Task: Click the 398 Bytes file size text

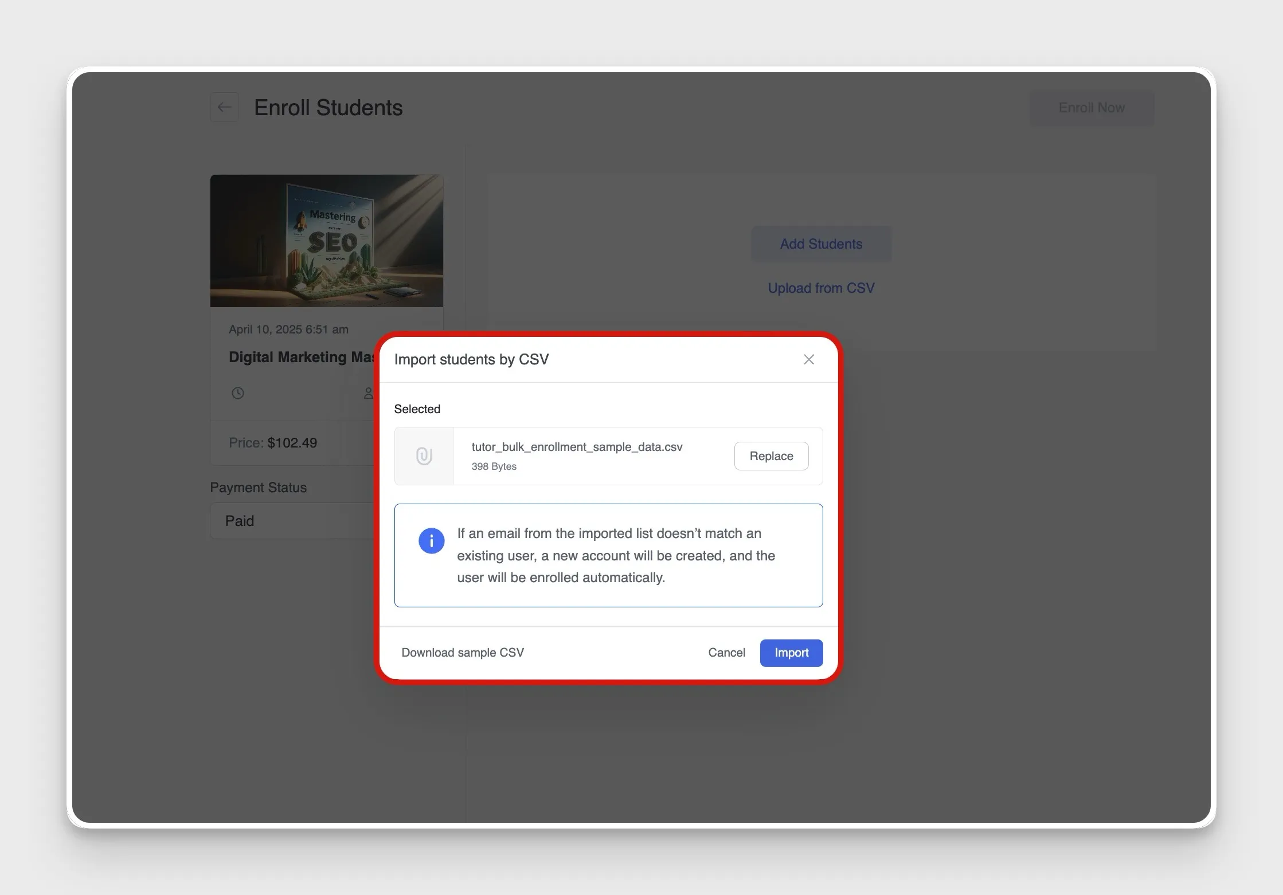Action: point(494,466)
